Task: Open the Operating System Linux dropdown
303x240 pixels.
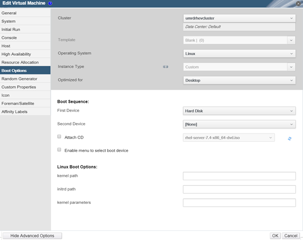Action: [x=239, y=54]
